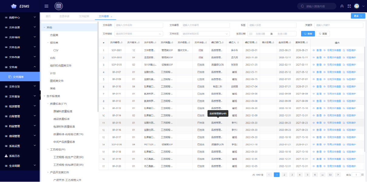Click the user avatar in header
This screenshot has height=182, width=367.
(x=356, y=6)
